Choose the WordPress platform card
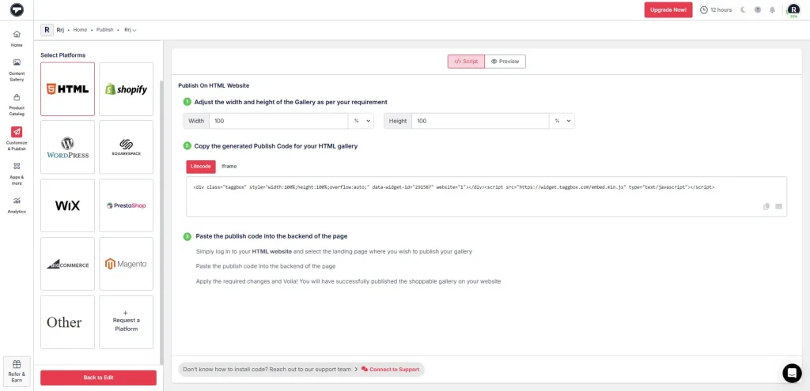The width and height of the screenshot is (810, 391). (x=68, y=147)
